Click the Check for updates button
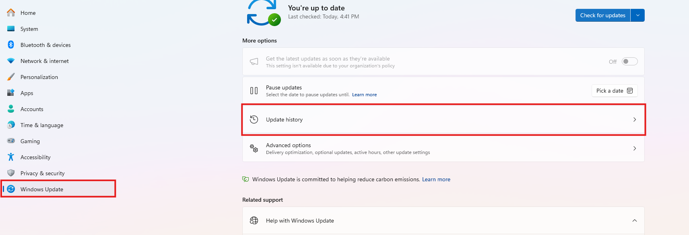The height and width of the screenshot is (235, 689). [x=602, y=15]
